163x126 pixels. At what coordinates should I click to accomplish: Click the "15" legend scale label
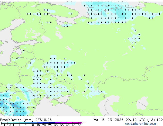[x=38, y=125]
